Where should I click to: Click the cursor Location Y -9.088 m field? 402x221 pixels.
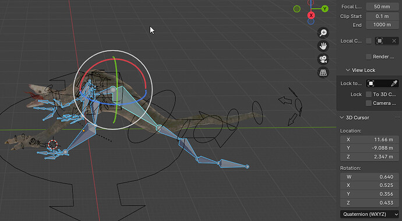pos(369,148)
